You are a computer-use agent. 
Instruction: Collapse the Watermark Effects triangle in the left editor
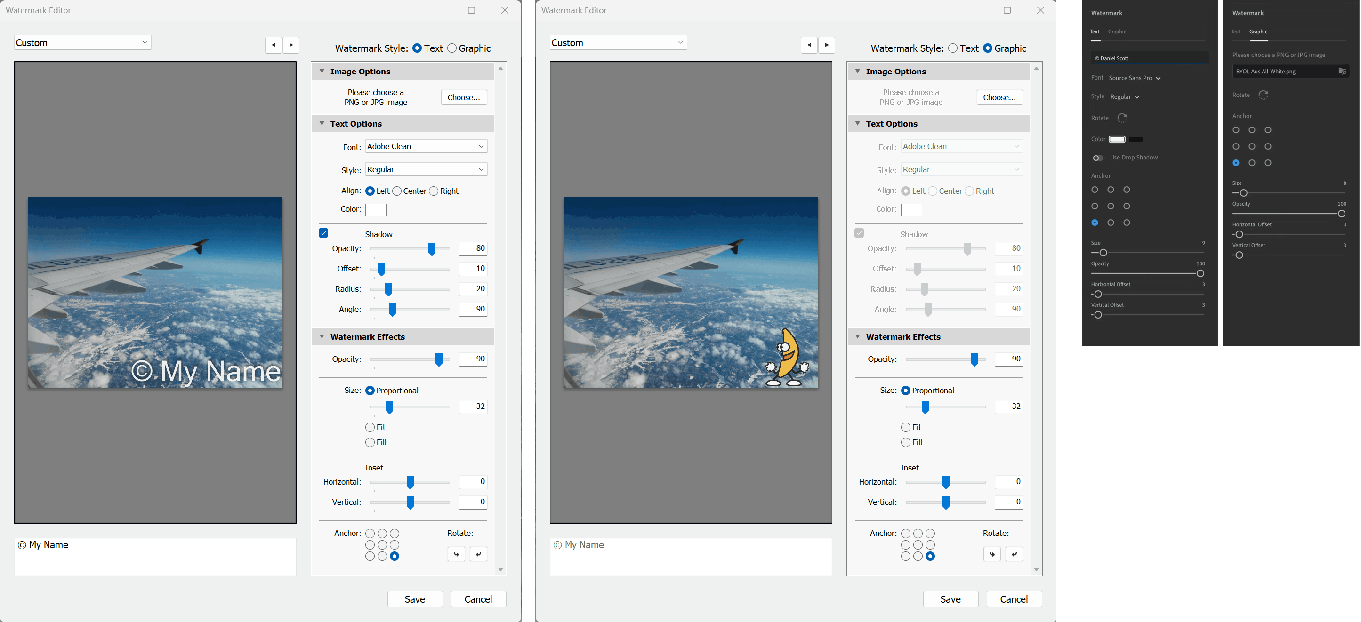pyautogui.click(x=322, y=336)
